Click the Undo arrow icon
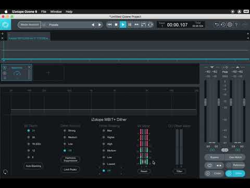Image resolution: width=250 pixels, height=188 pixels. (x=217, y=25)
